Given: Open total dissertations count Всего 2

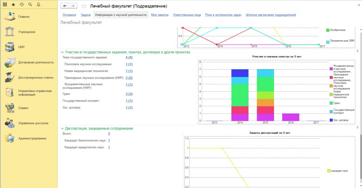Looking at the screenshot, I should click(x=109, y=134).
